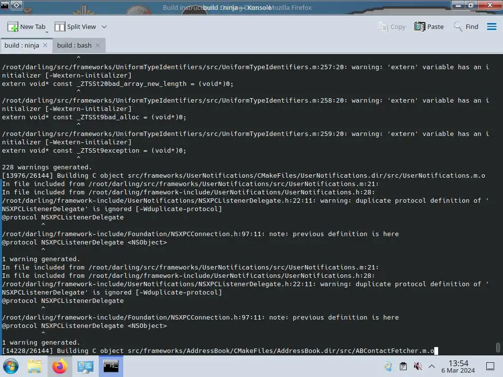Image resolution: width=503 pixels, height=377 pixels.
Task: Switch to the build : bash tab
Action: click(74, 45)
